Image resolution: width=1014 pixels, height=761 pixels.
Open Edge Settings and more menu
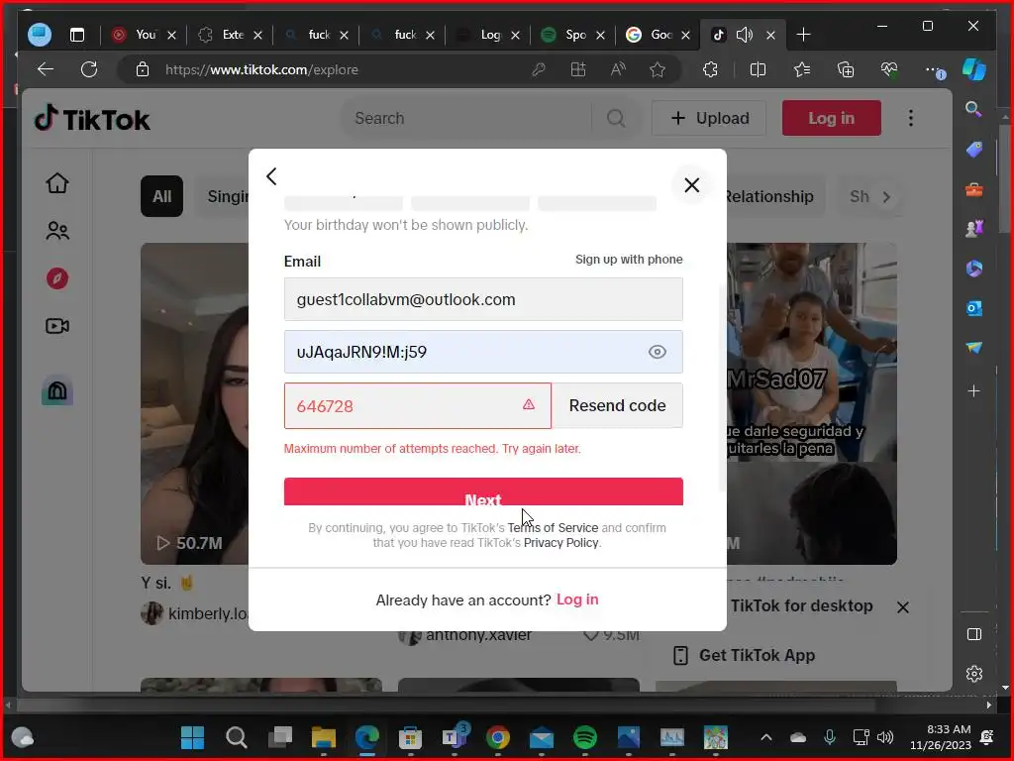934,69
